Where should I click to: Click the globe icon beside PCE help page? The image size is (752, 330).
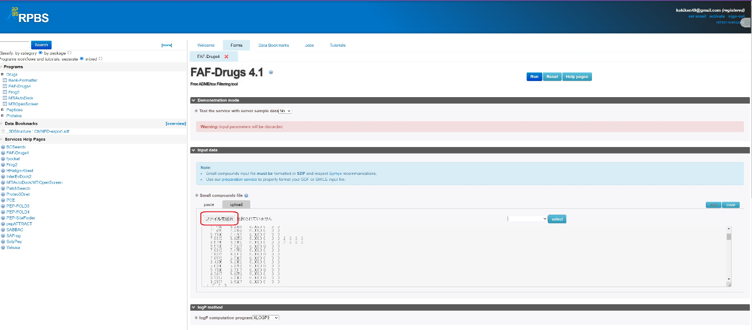tap(3, 200)
